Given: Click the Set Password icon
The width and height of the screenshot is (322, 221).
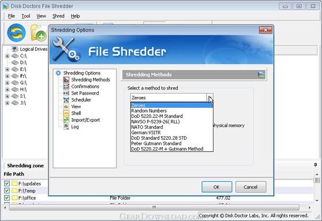Looking at the screenshot, I should tap(66, 93).
